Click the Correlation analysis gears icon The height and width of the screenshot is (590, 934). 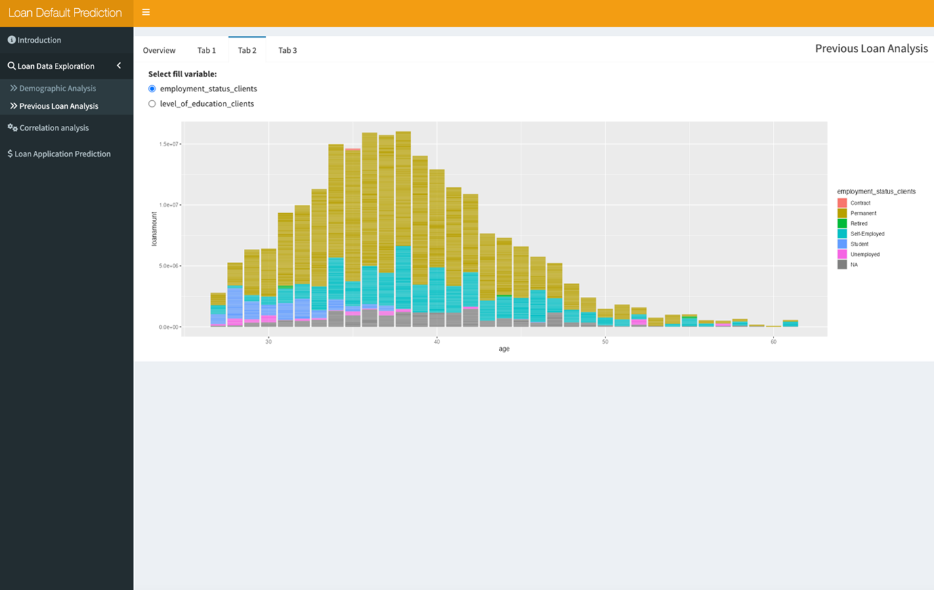click(x=12, y=128)
